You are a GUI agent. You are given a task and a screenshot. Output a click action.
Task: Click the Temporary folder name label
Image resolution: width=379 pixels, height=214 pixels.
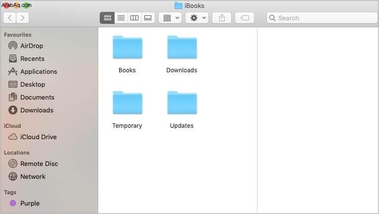point(127,126)
